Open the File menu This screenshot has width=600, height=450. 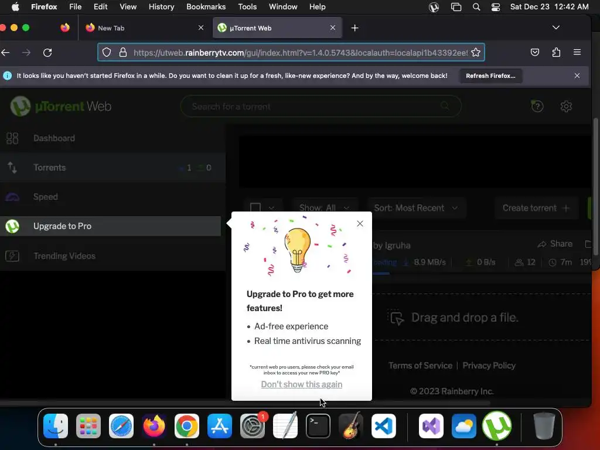point(76,7)
